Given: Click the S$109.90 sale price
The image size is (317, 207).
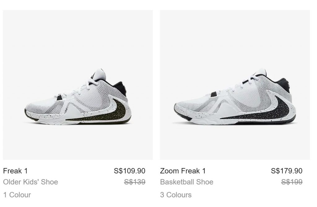Looking at the screenshot, I should pos(129,171).
